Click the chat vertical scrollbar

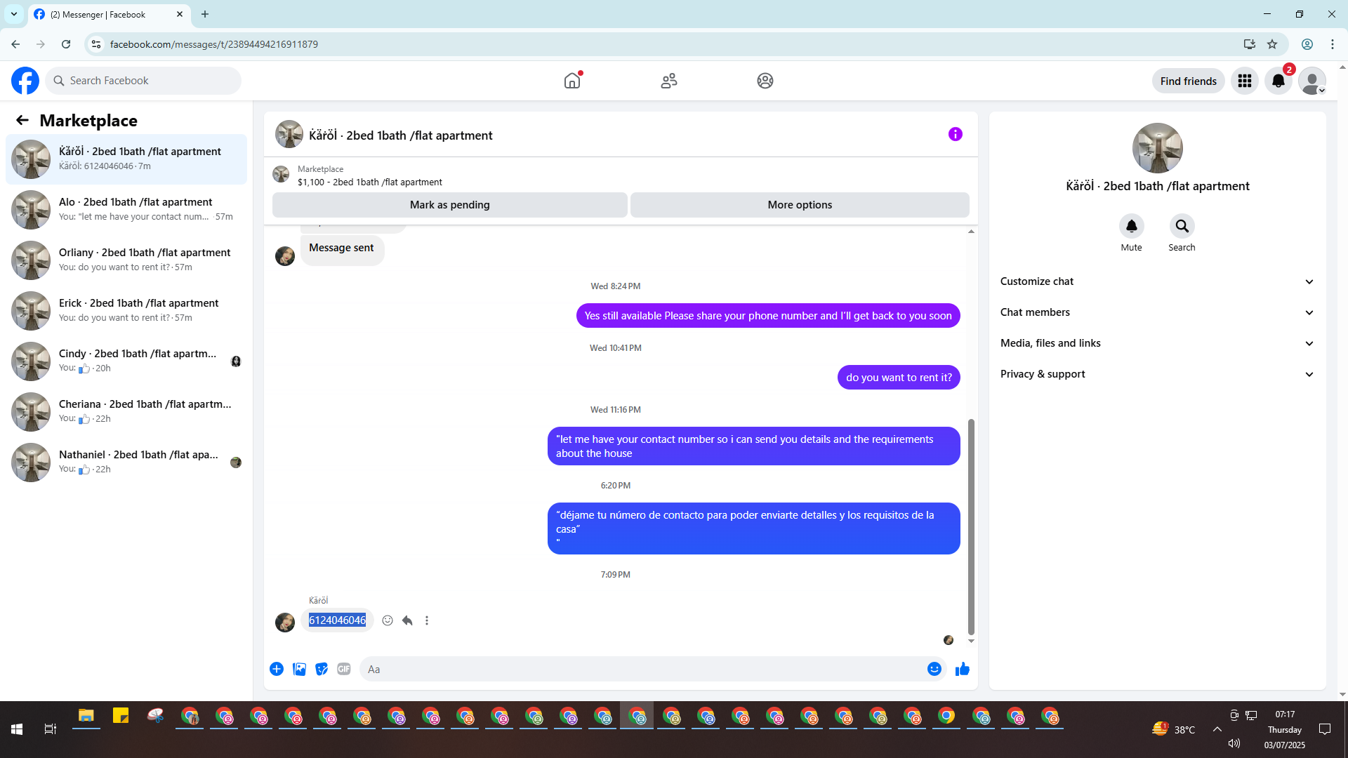971,526
